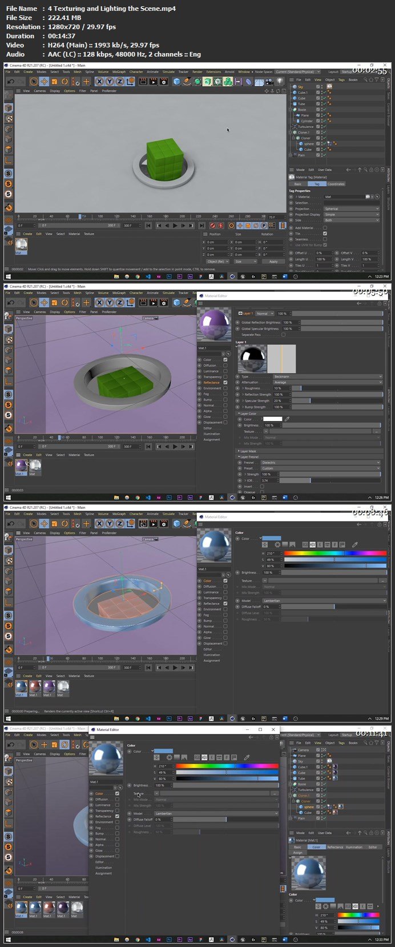
Task: Toggle Reflectance channel checkbox in 00:05:50 frame
Action: click(225, 383)
